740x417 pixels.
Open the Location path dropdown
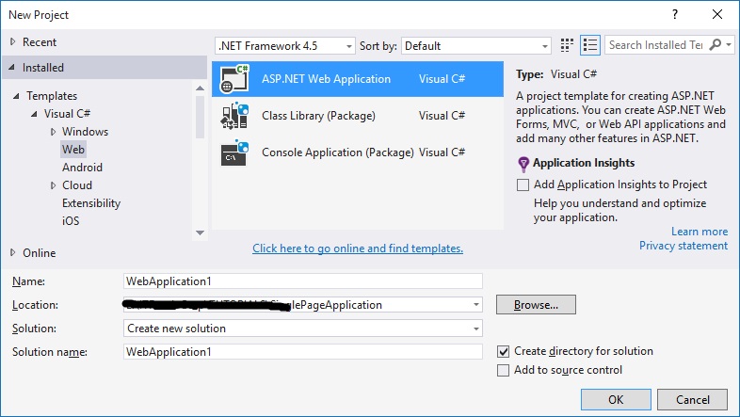click(x=476, y=305)
